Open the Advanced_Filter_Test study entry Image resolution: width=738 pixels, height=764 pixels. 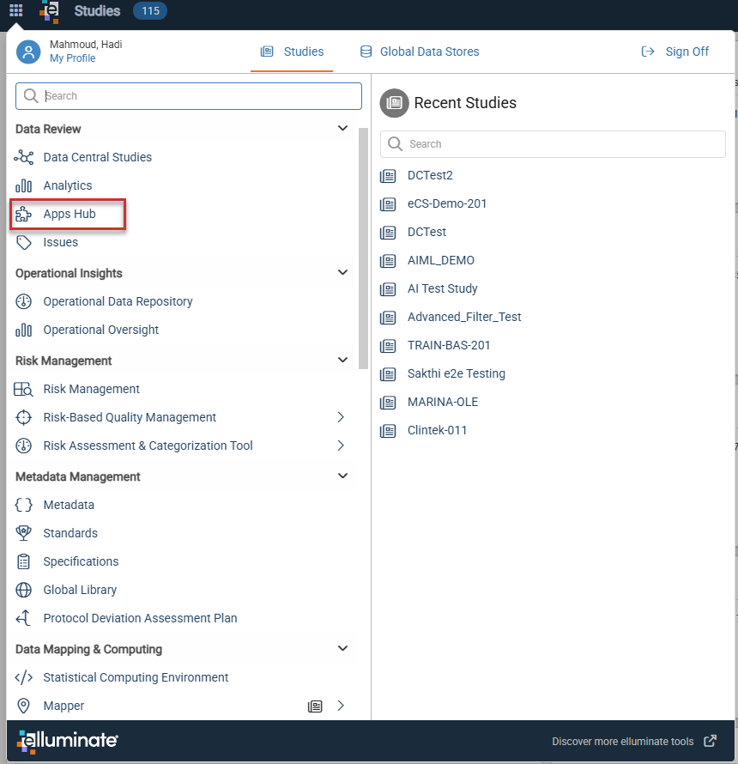tap(464, 317)
